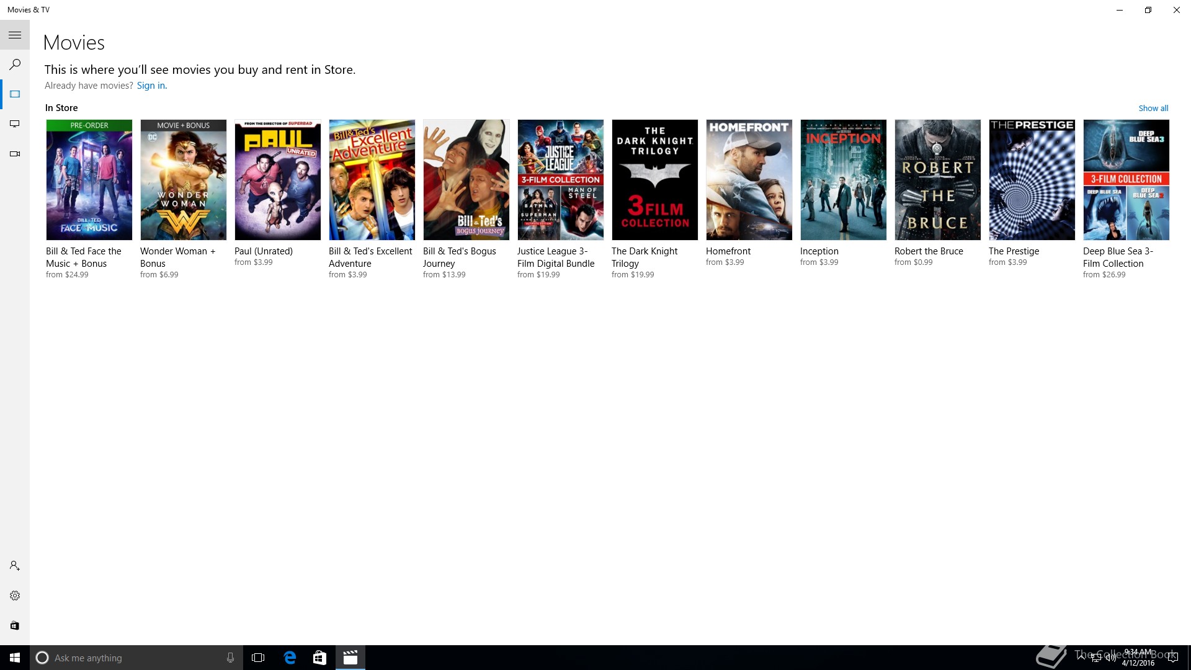Click the 'The Dark Knight Trilogy' title text
Image resolution: width=1191 pixels, height=670 pixels.
click(645, 257)
